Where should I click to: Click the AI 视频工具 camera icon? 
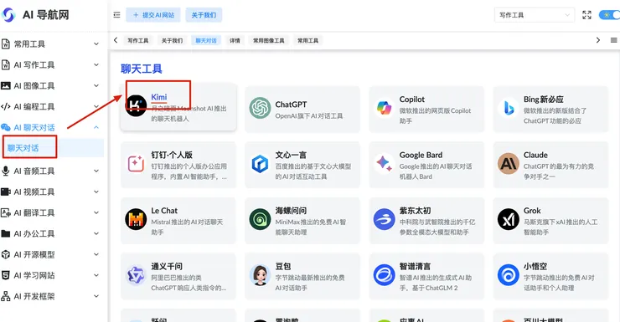coord(6,192)
